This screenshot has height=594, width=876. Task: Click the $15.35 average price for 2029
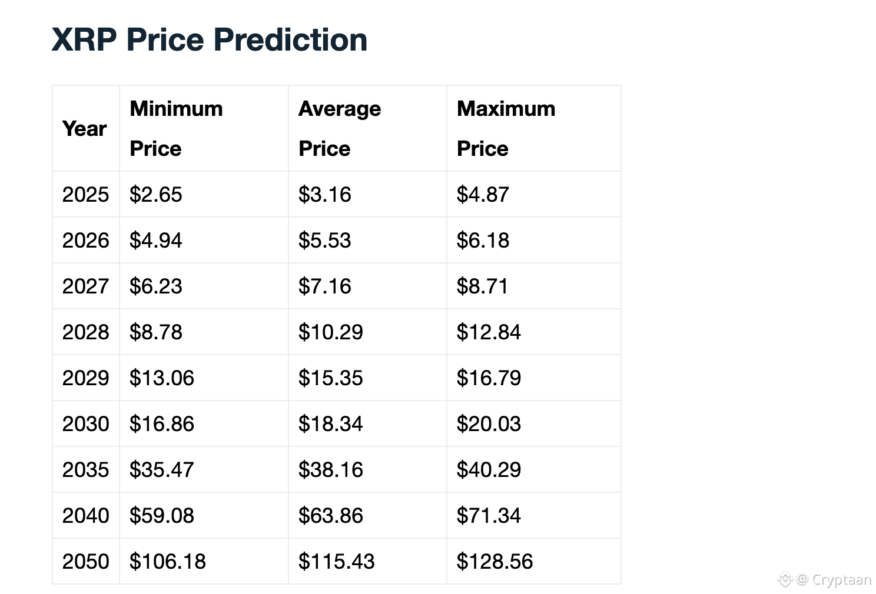tap(330, 378)
